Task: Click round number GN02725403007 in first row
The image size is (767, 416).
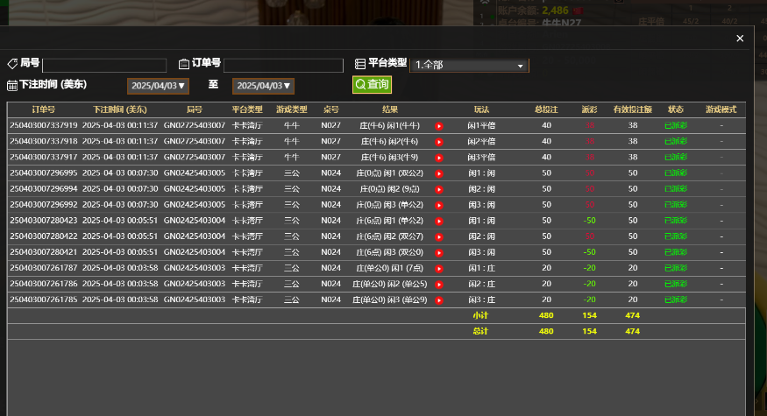Action: [x=195, y=126]
